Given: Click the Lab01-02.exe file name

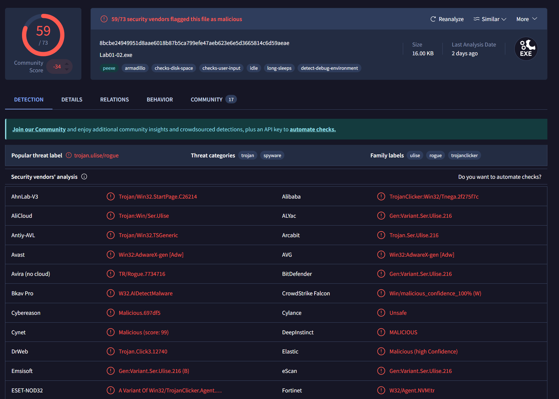Looking at the screenshot, I should pos(116,55).
